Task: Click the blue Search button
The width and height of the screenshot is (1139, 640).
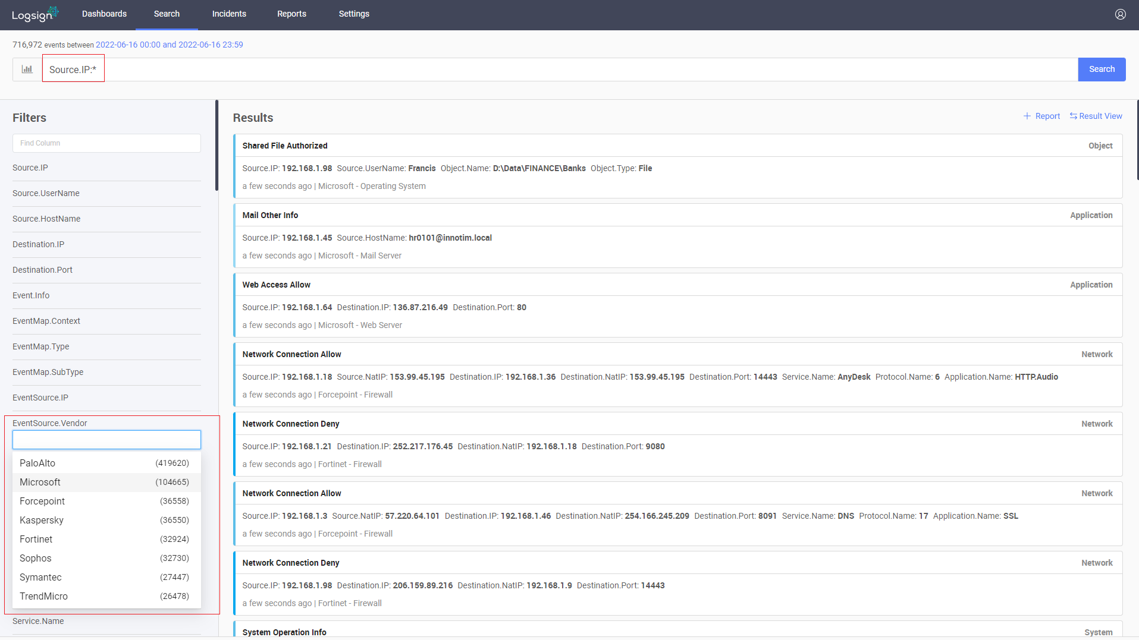Action: click(1102, 70)
